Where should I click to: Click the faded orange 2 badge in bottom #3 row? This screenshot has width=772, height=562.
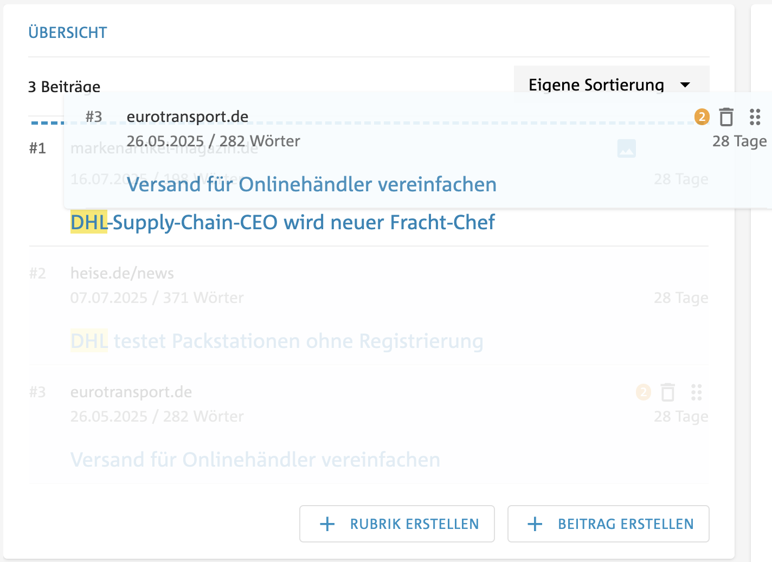(643, 392)
